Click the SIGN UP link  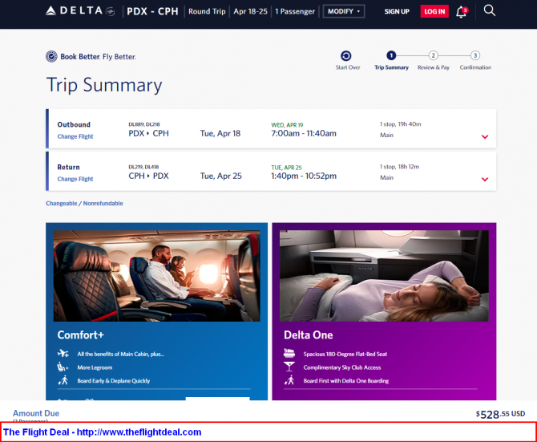pyautogui.click(x=397, y=11)
